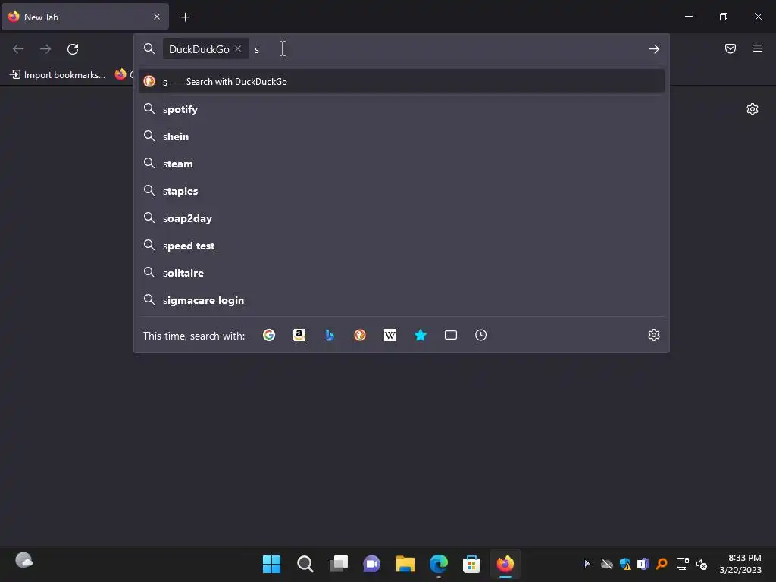Image resolution: width=776 pixels, height=582 pixels.
Task: Open Save to Pocket button
Action: point(731,48)
